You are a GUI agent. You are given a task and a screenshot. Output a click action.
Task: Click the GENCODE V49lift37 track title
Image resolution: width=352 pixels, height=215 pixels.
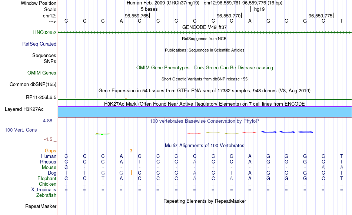(x=205, y=27)
